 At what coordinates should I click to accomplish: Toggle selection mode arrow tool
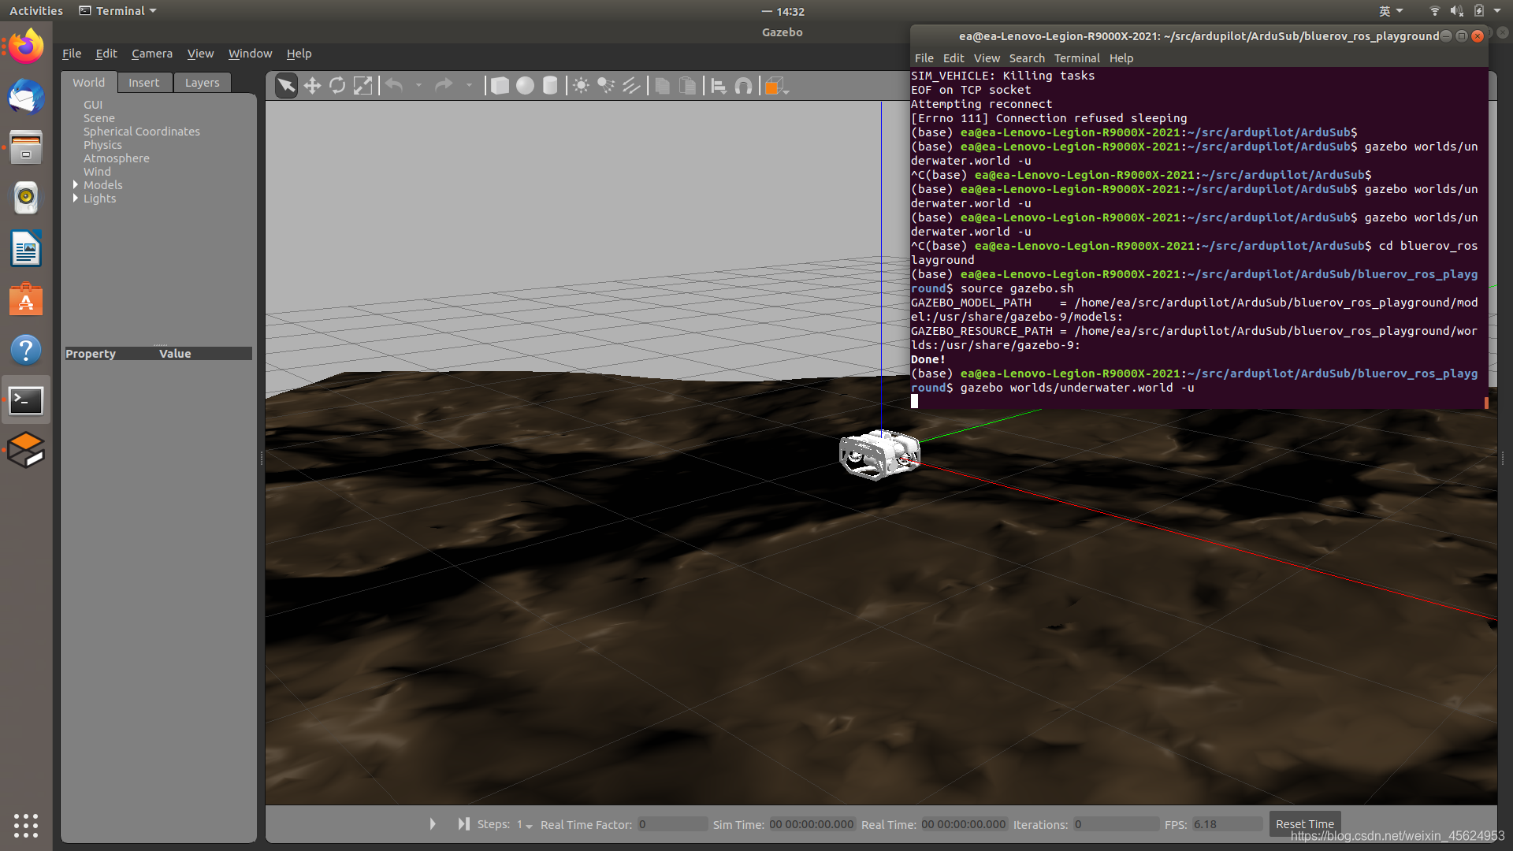pyautogui.click(x=287, y=86)
